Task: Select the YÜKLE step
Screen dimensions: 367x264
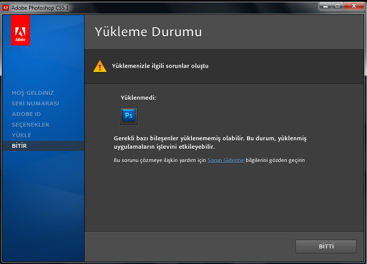Action: (x=22, y=135)
